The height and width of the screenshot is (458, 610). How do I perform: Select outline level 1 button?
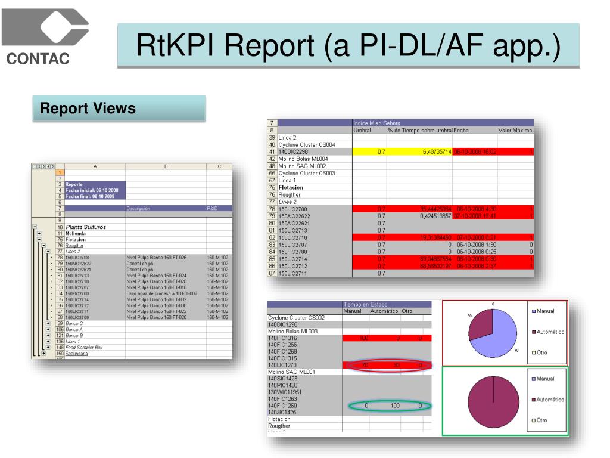tap(35, 166)
